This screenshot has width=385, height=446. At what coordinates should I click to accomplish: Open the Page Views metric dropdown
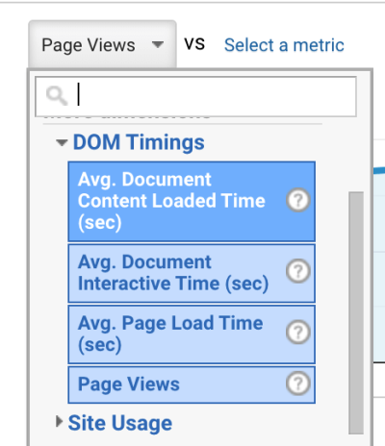coord(103,44)
